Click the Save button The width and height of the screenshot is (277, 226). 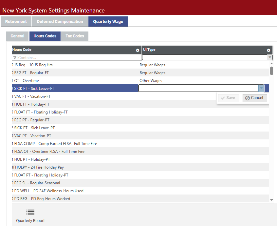228,98
